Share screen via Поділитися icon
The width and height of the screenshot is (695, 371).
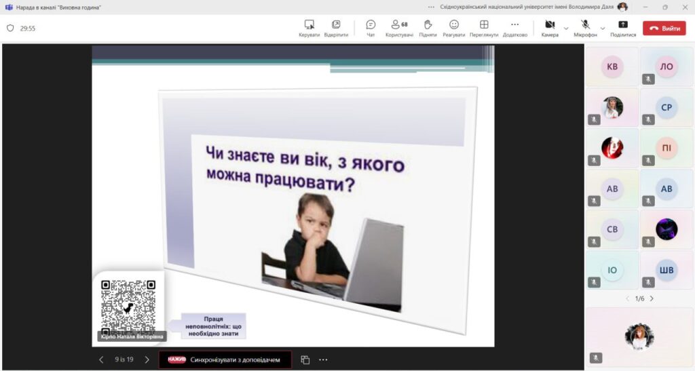pyautogui.click(x=622, y=24)
